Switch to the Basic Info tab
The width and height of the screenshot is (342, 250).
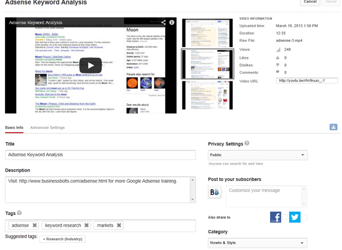pyautogui.click(x=14, y=128)
